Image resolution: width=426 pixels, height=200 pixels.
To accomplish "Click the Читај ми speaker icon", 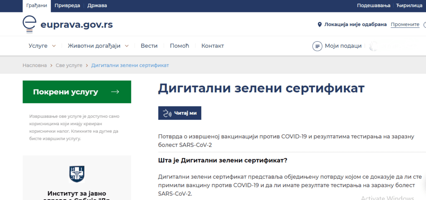I will (168, 113).
